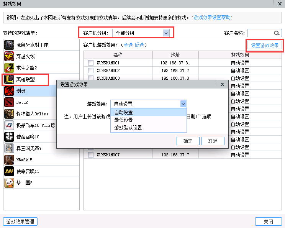The image size is (285, 228).
Task: Click the XUNSHAN007 client name
Action: (108, 155)
